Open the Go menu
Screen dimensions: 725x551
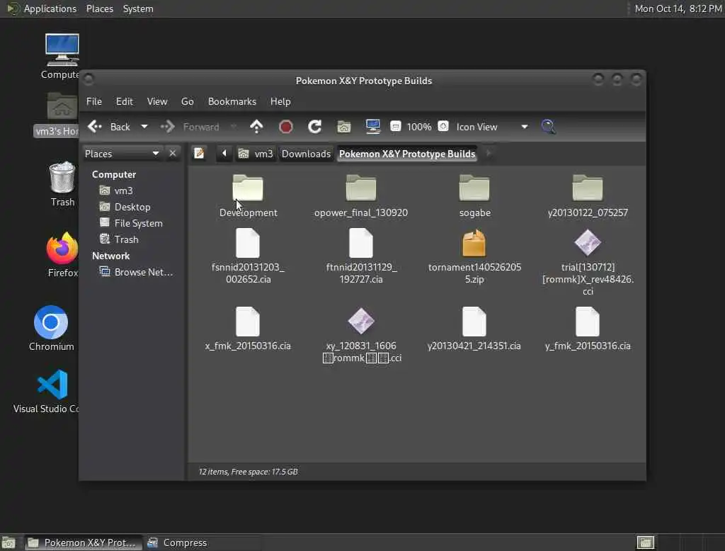(x=187, y=101)
